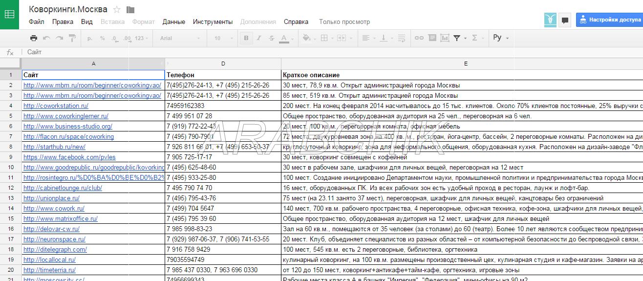The image size is (643, 281).
Task: Open the Вид menu
Action: pos(86,22)
